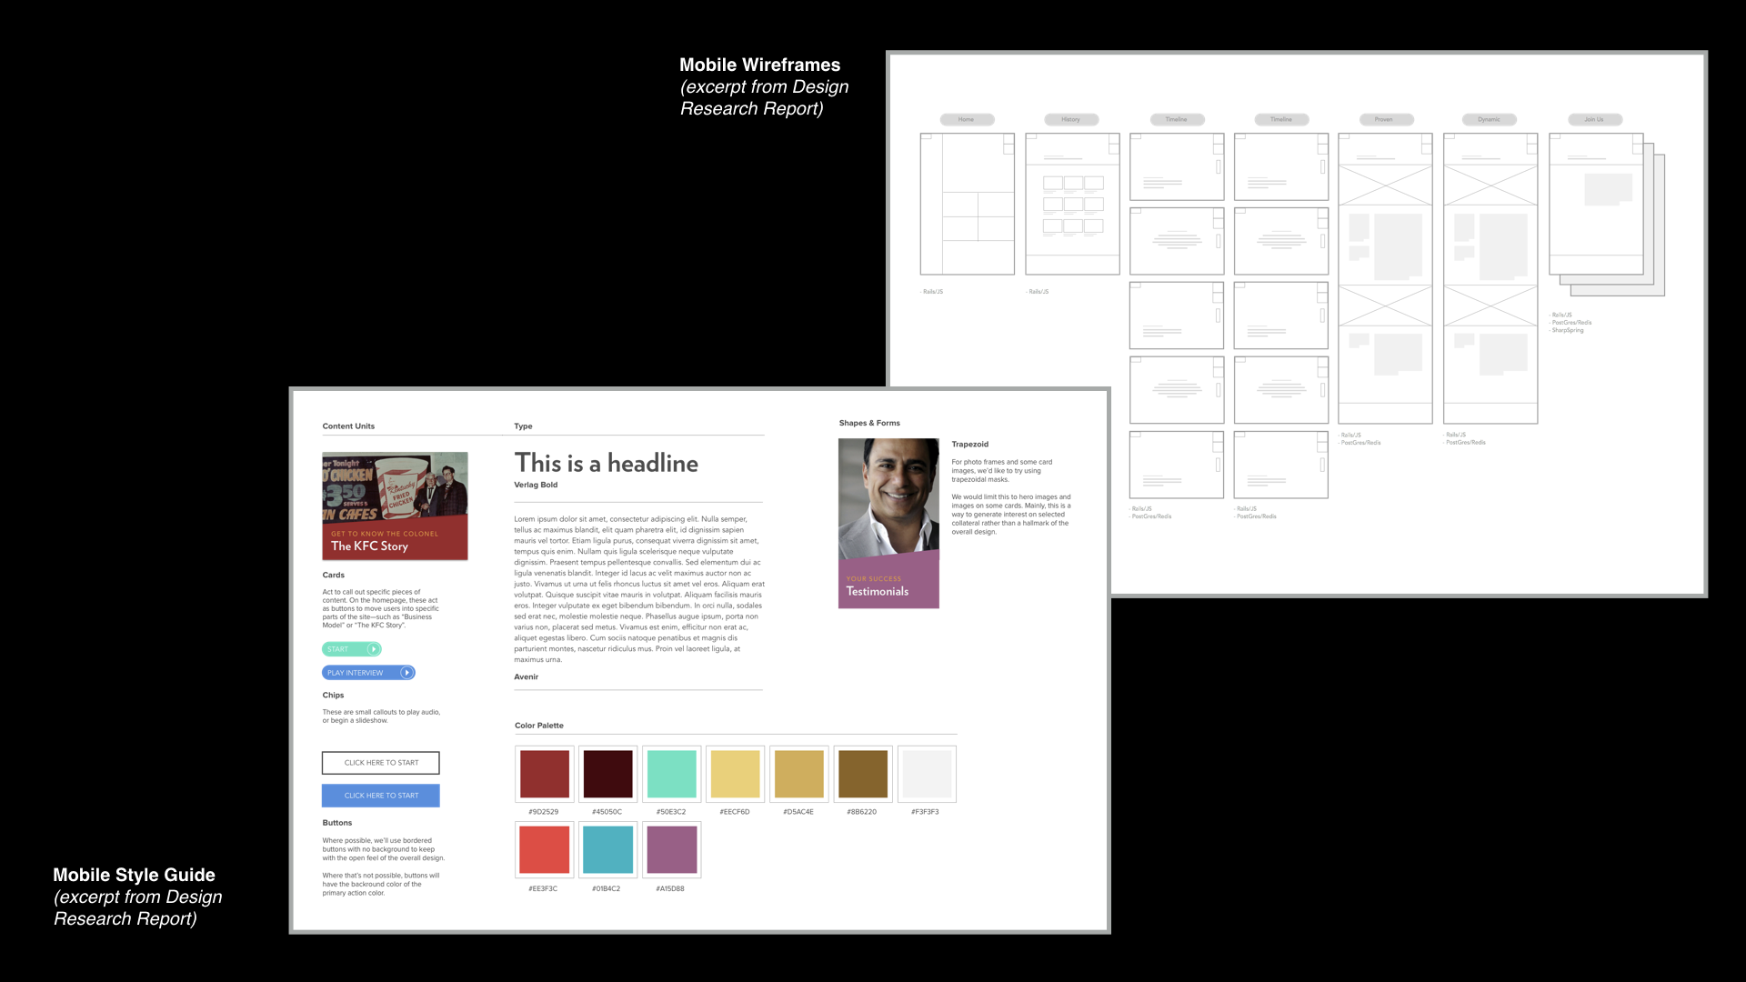
Task: Click the Dynamic wireframe label pill
Action: (x=1490, y=119)
